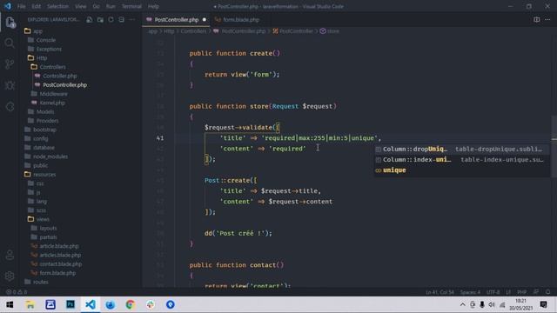
Task: Open the Help menu
Action: tap(153, 6)
